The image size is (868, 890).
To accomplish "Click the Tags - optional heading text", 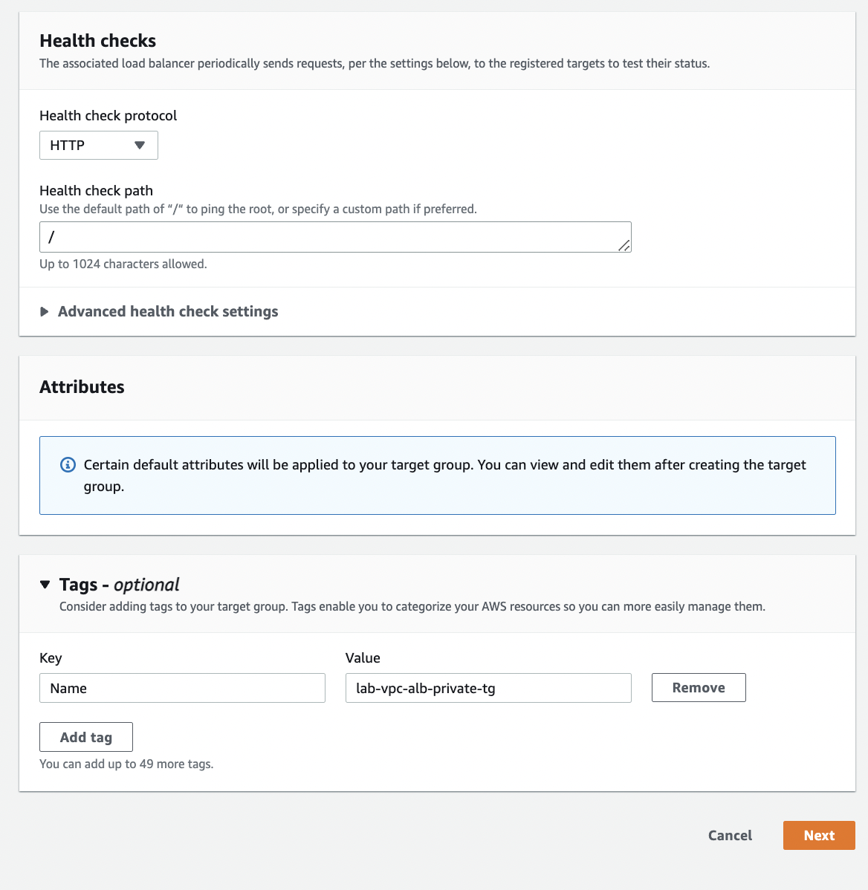I will [x=119, y=585].
